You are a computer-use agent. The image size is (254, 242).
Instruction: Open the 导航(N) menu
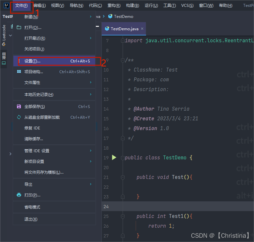point(76,6)
